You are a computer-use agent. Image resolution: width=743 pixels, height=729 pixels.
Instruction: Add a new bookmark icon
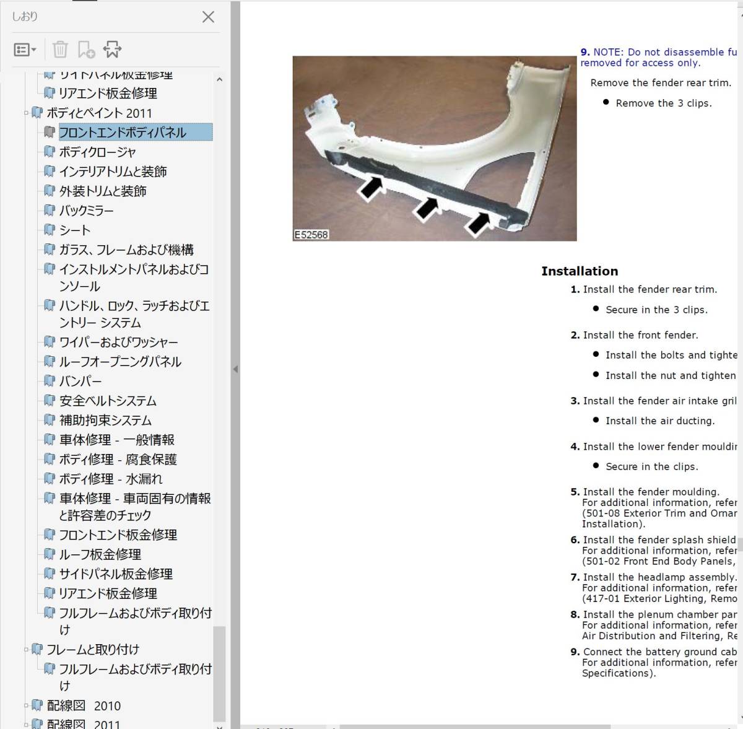(x=86, y=49)
